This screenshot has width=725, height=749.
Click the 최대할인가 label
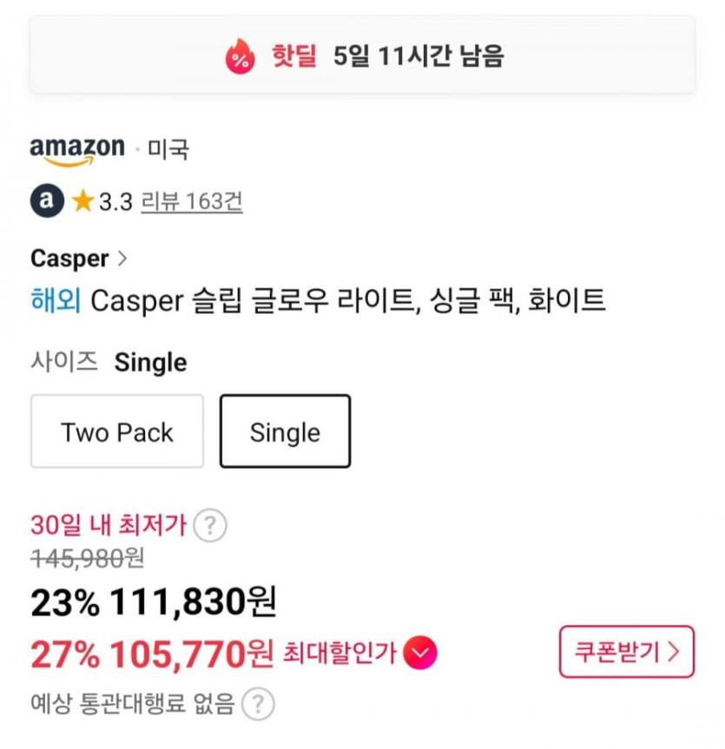339,654
